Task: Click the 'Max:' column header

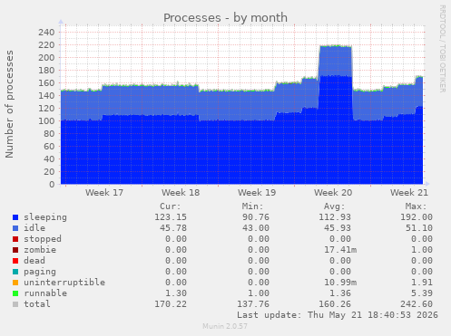Action: (417, 206)
